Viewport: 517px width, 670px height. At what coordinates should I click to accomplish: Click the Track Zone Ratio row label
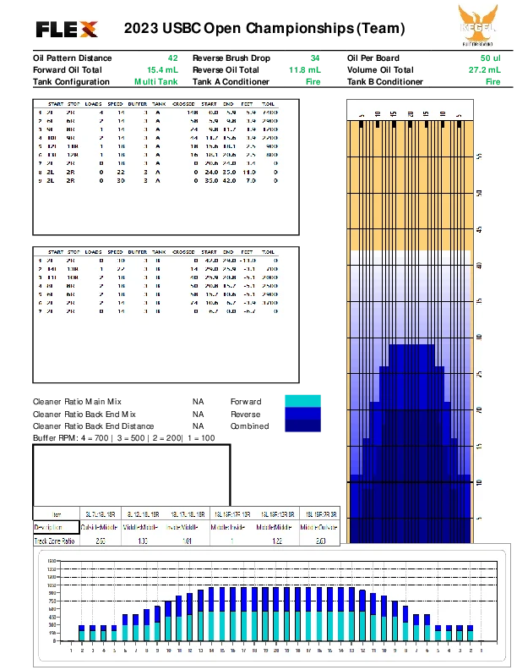55,541
